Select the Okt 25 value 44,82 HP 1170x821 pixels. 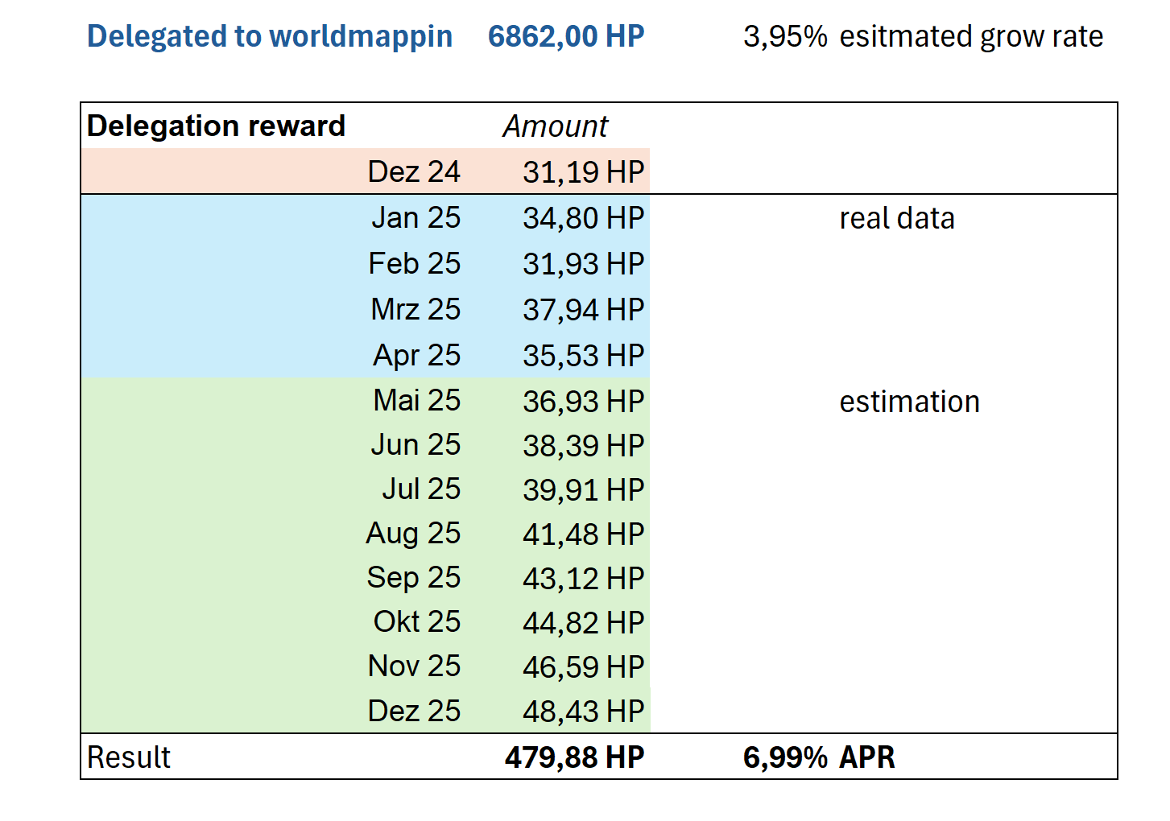584,622
